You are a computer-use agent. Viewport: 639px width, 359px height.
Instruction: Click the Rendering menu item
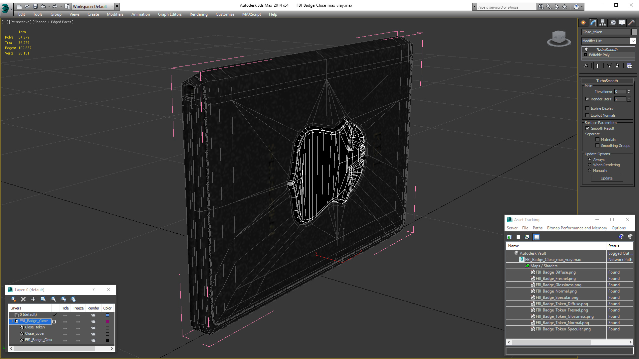click(198, 14)
